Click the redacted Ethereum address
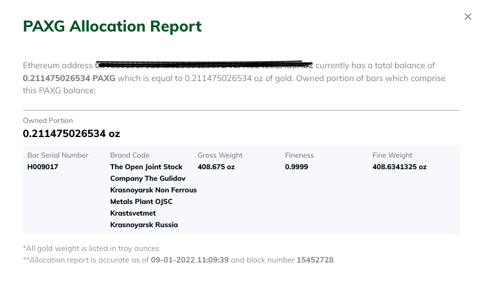 (x=204, y=65)
